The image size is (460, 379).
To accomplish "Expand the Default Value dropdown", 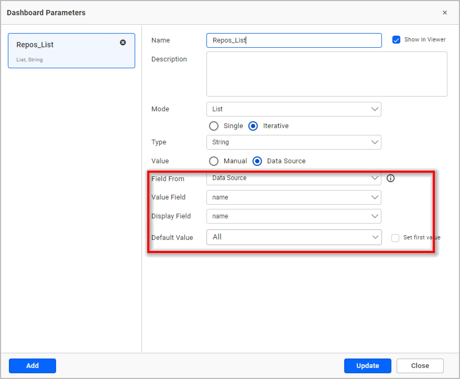I will (x=294, y=237).
